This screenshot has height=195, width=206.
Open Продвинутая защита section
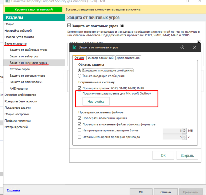tap(19, 37)
